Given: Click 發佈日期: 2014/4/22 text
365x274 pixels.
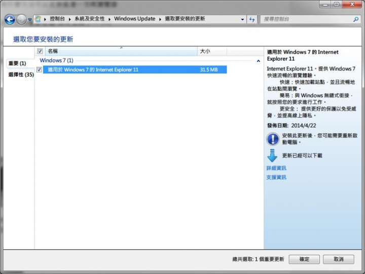Looking at the screenshot, I should [x=291, y=126].
